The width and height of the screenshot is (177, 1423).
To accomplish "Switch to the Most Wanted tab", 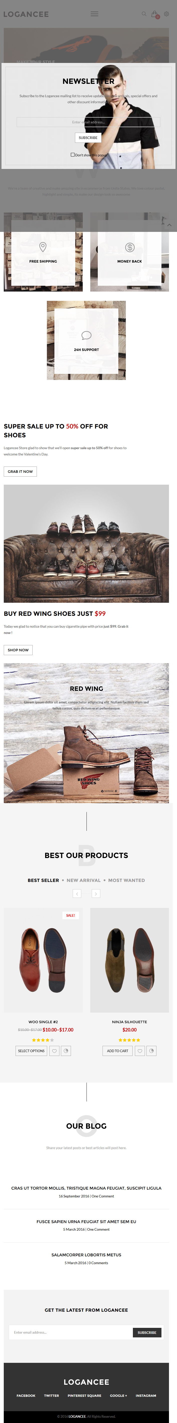I will coord(126,880).
